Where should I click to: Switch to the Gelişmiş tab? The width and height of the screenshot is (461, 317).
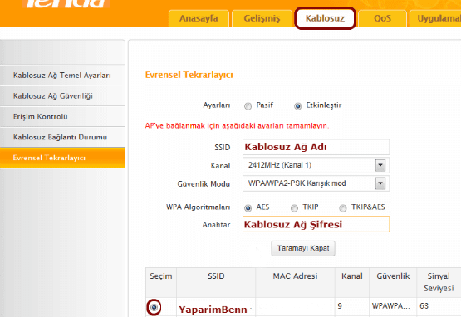[262, 18]
